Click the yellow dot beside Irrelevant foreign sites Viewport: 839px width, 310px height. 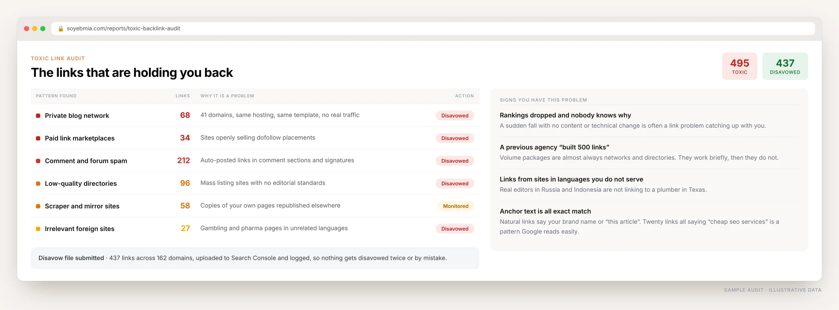click(38, 229)
